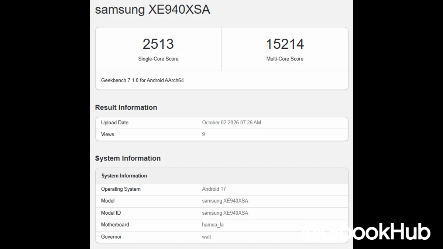Click the single-core score 2513
This screenshot has width=443, height=249.
tap(158, 44)
